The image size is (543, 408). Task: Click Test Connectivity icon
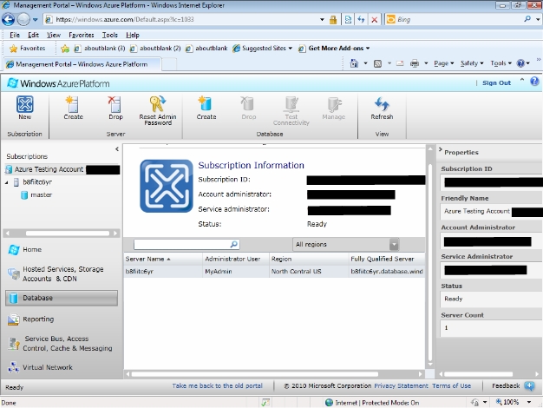pos(291,104)
